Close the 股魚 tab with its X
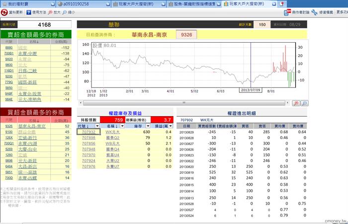Screen dimensions: 348x224 [x=219, y=4]
